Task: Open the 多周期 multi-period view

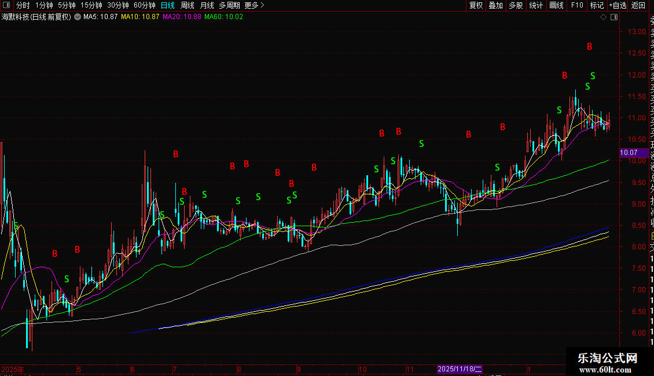Action: pyautogui.click(x=229, y=5)
